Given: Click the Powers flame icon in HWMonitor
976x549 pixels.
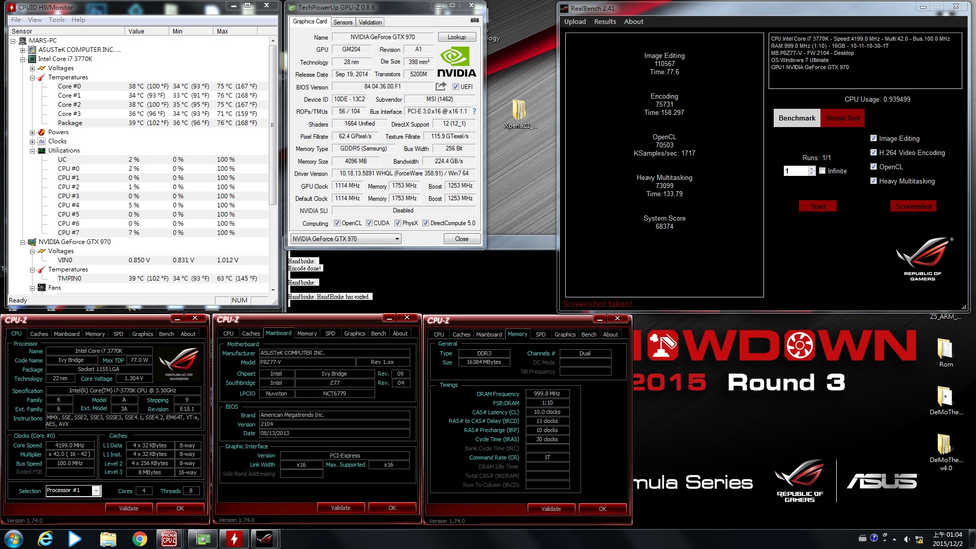Looking at the screenshot, I should click(42, 132).
